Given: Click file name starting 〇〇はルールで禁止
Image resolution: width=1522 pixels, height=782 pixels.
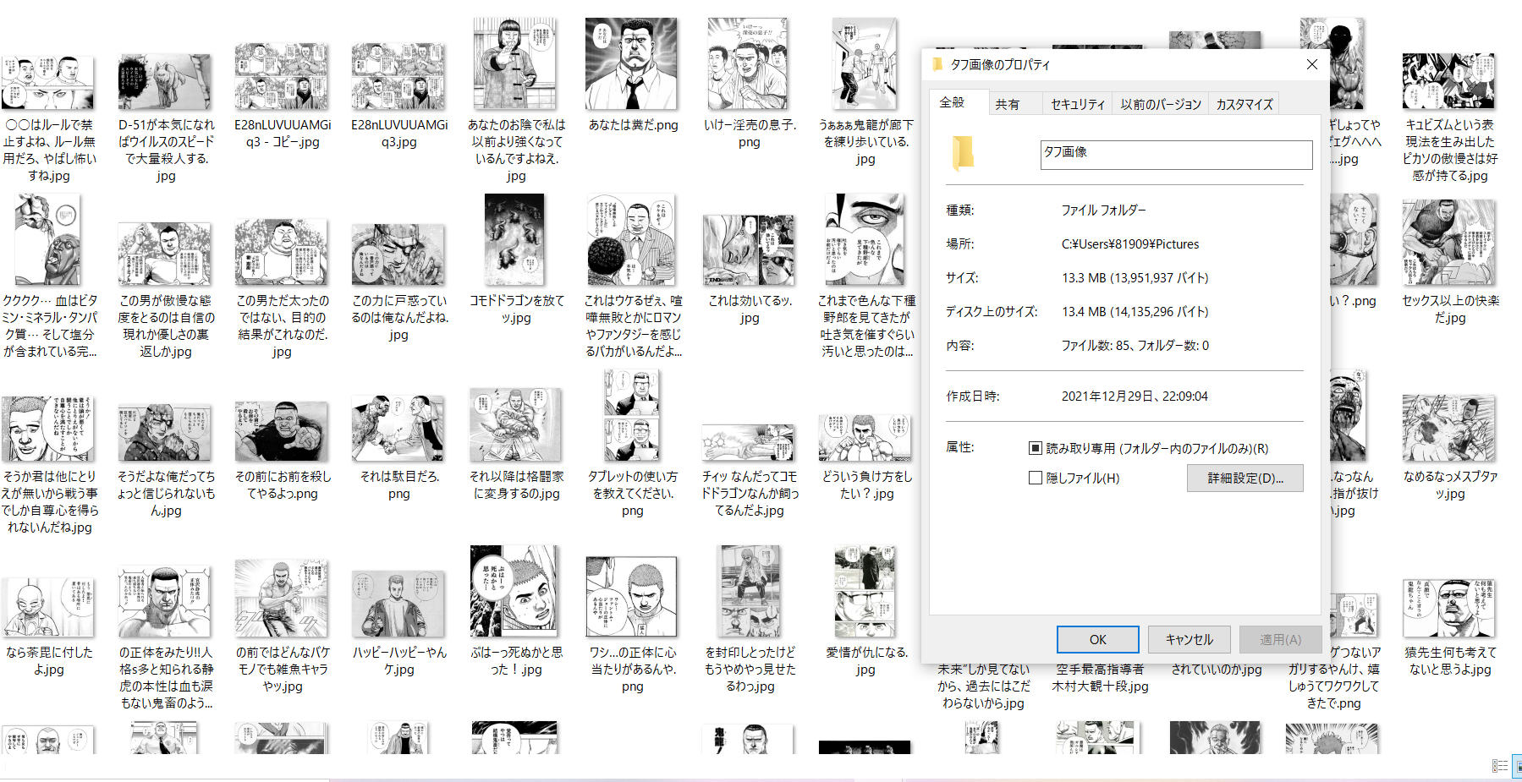Looking at the screenshot, I should (49, 150).
